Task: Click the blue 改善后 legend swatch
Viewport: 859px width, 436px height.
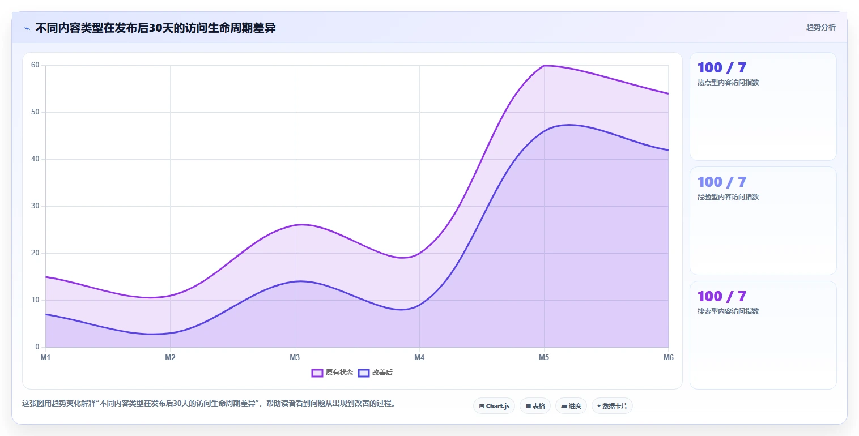Action: [x=363, y=373]
